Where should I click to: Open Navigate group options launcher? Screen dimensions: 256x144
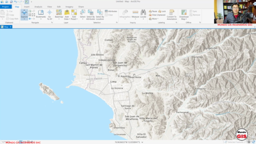(x=52, y=22)
